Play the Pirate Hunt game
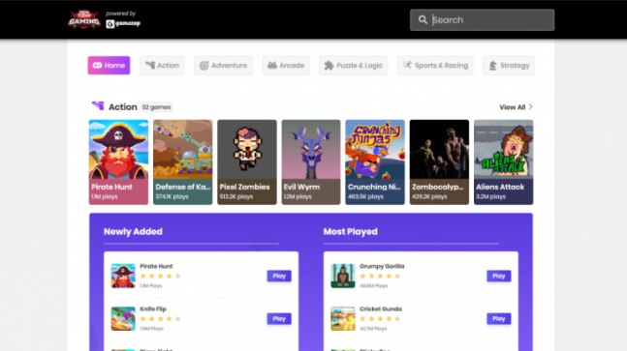627x351 pixels. point(279,276)
